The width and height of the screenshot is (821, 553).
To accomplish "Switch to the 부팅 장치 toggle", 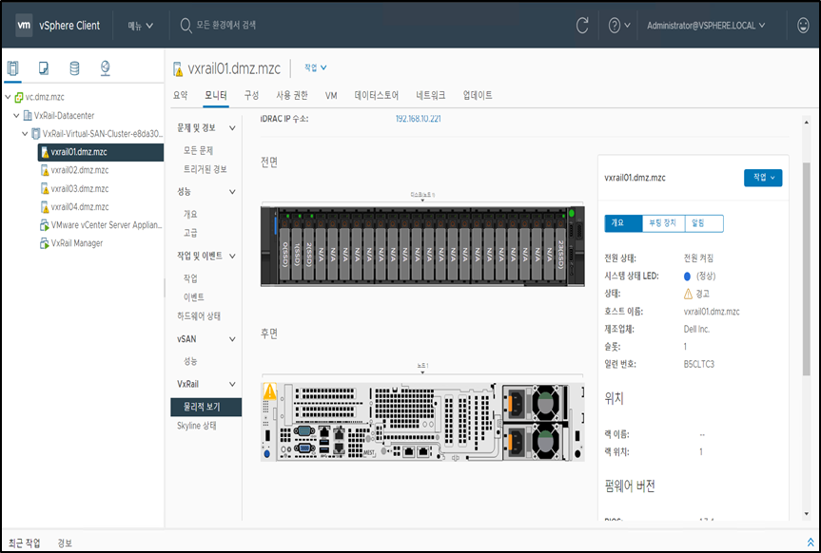I will click(663, 223).
